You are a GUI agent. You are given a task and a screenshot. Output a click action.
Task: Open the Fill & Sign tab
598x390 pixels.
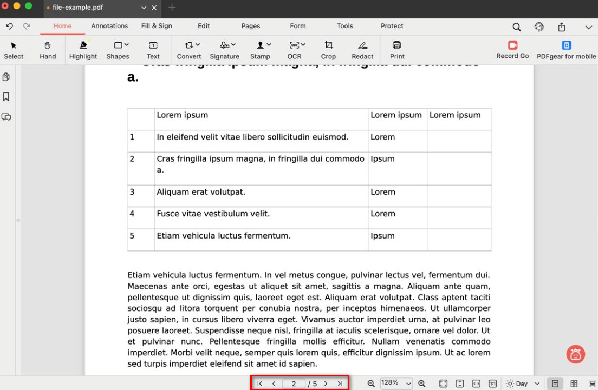157,26
